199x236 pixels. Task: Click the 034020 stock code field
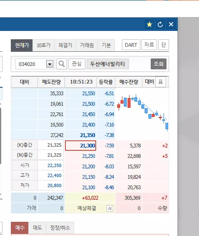click(31, 64)
